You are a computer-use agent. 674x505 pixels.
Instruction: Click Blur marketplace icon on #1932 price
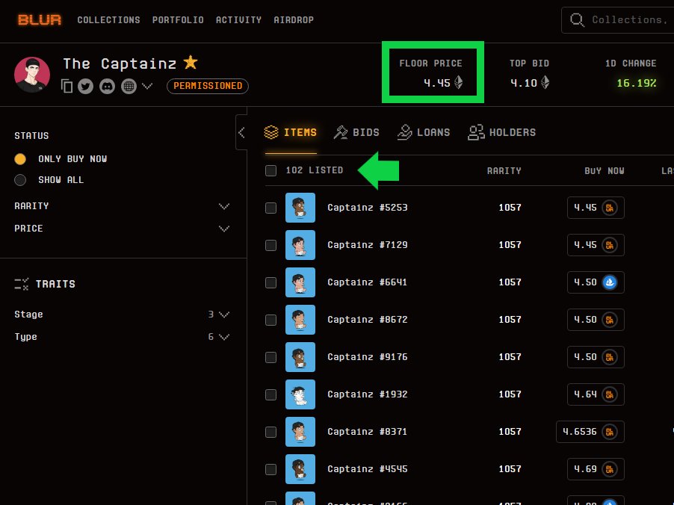610,394
